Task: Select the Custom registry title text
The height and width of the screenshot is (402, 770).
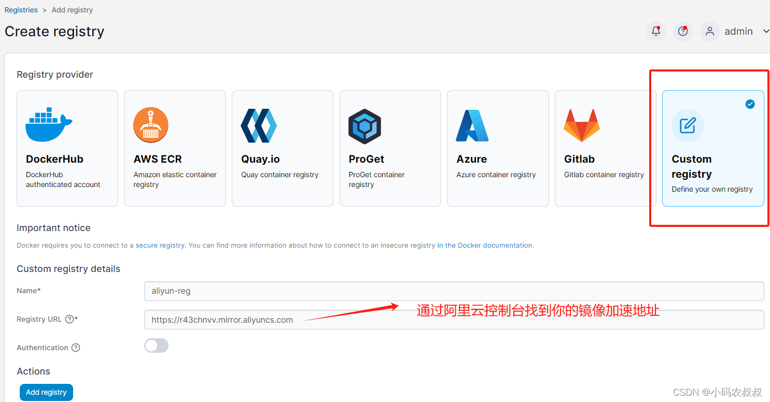Action: [692, 166]
